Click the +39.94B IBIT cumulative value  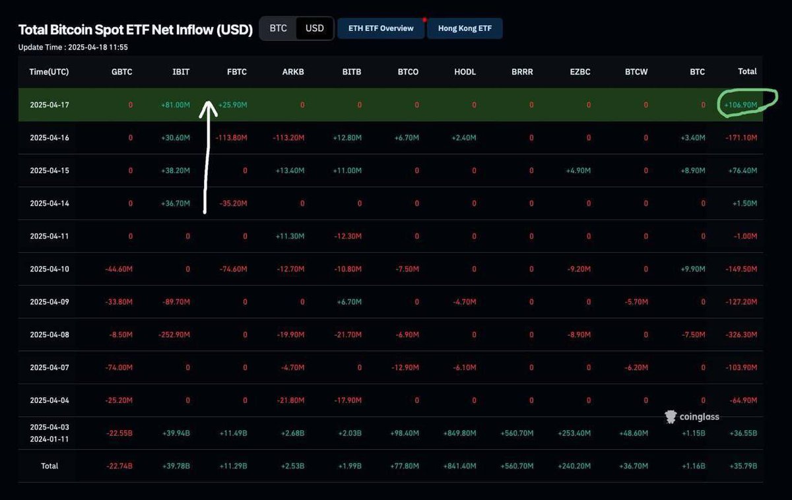(176, 433)
